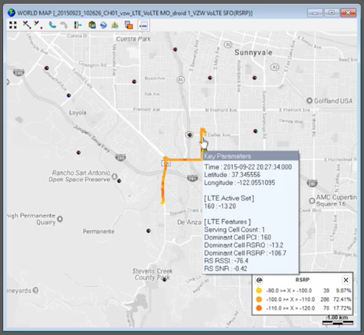Select the dark orange -110 to -120 swatch
The image size is (364, 335).
tap(259, 308)
